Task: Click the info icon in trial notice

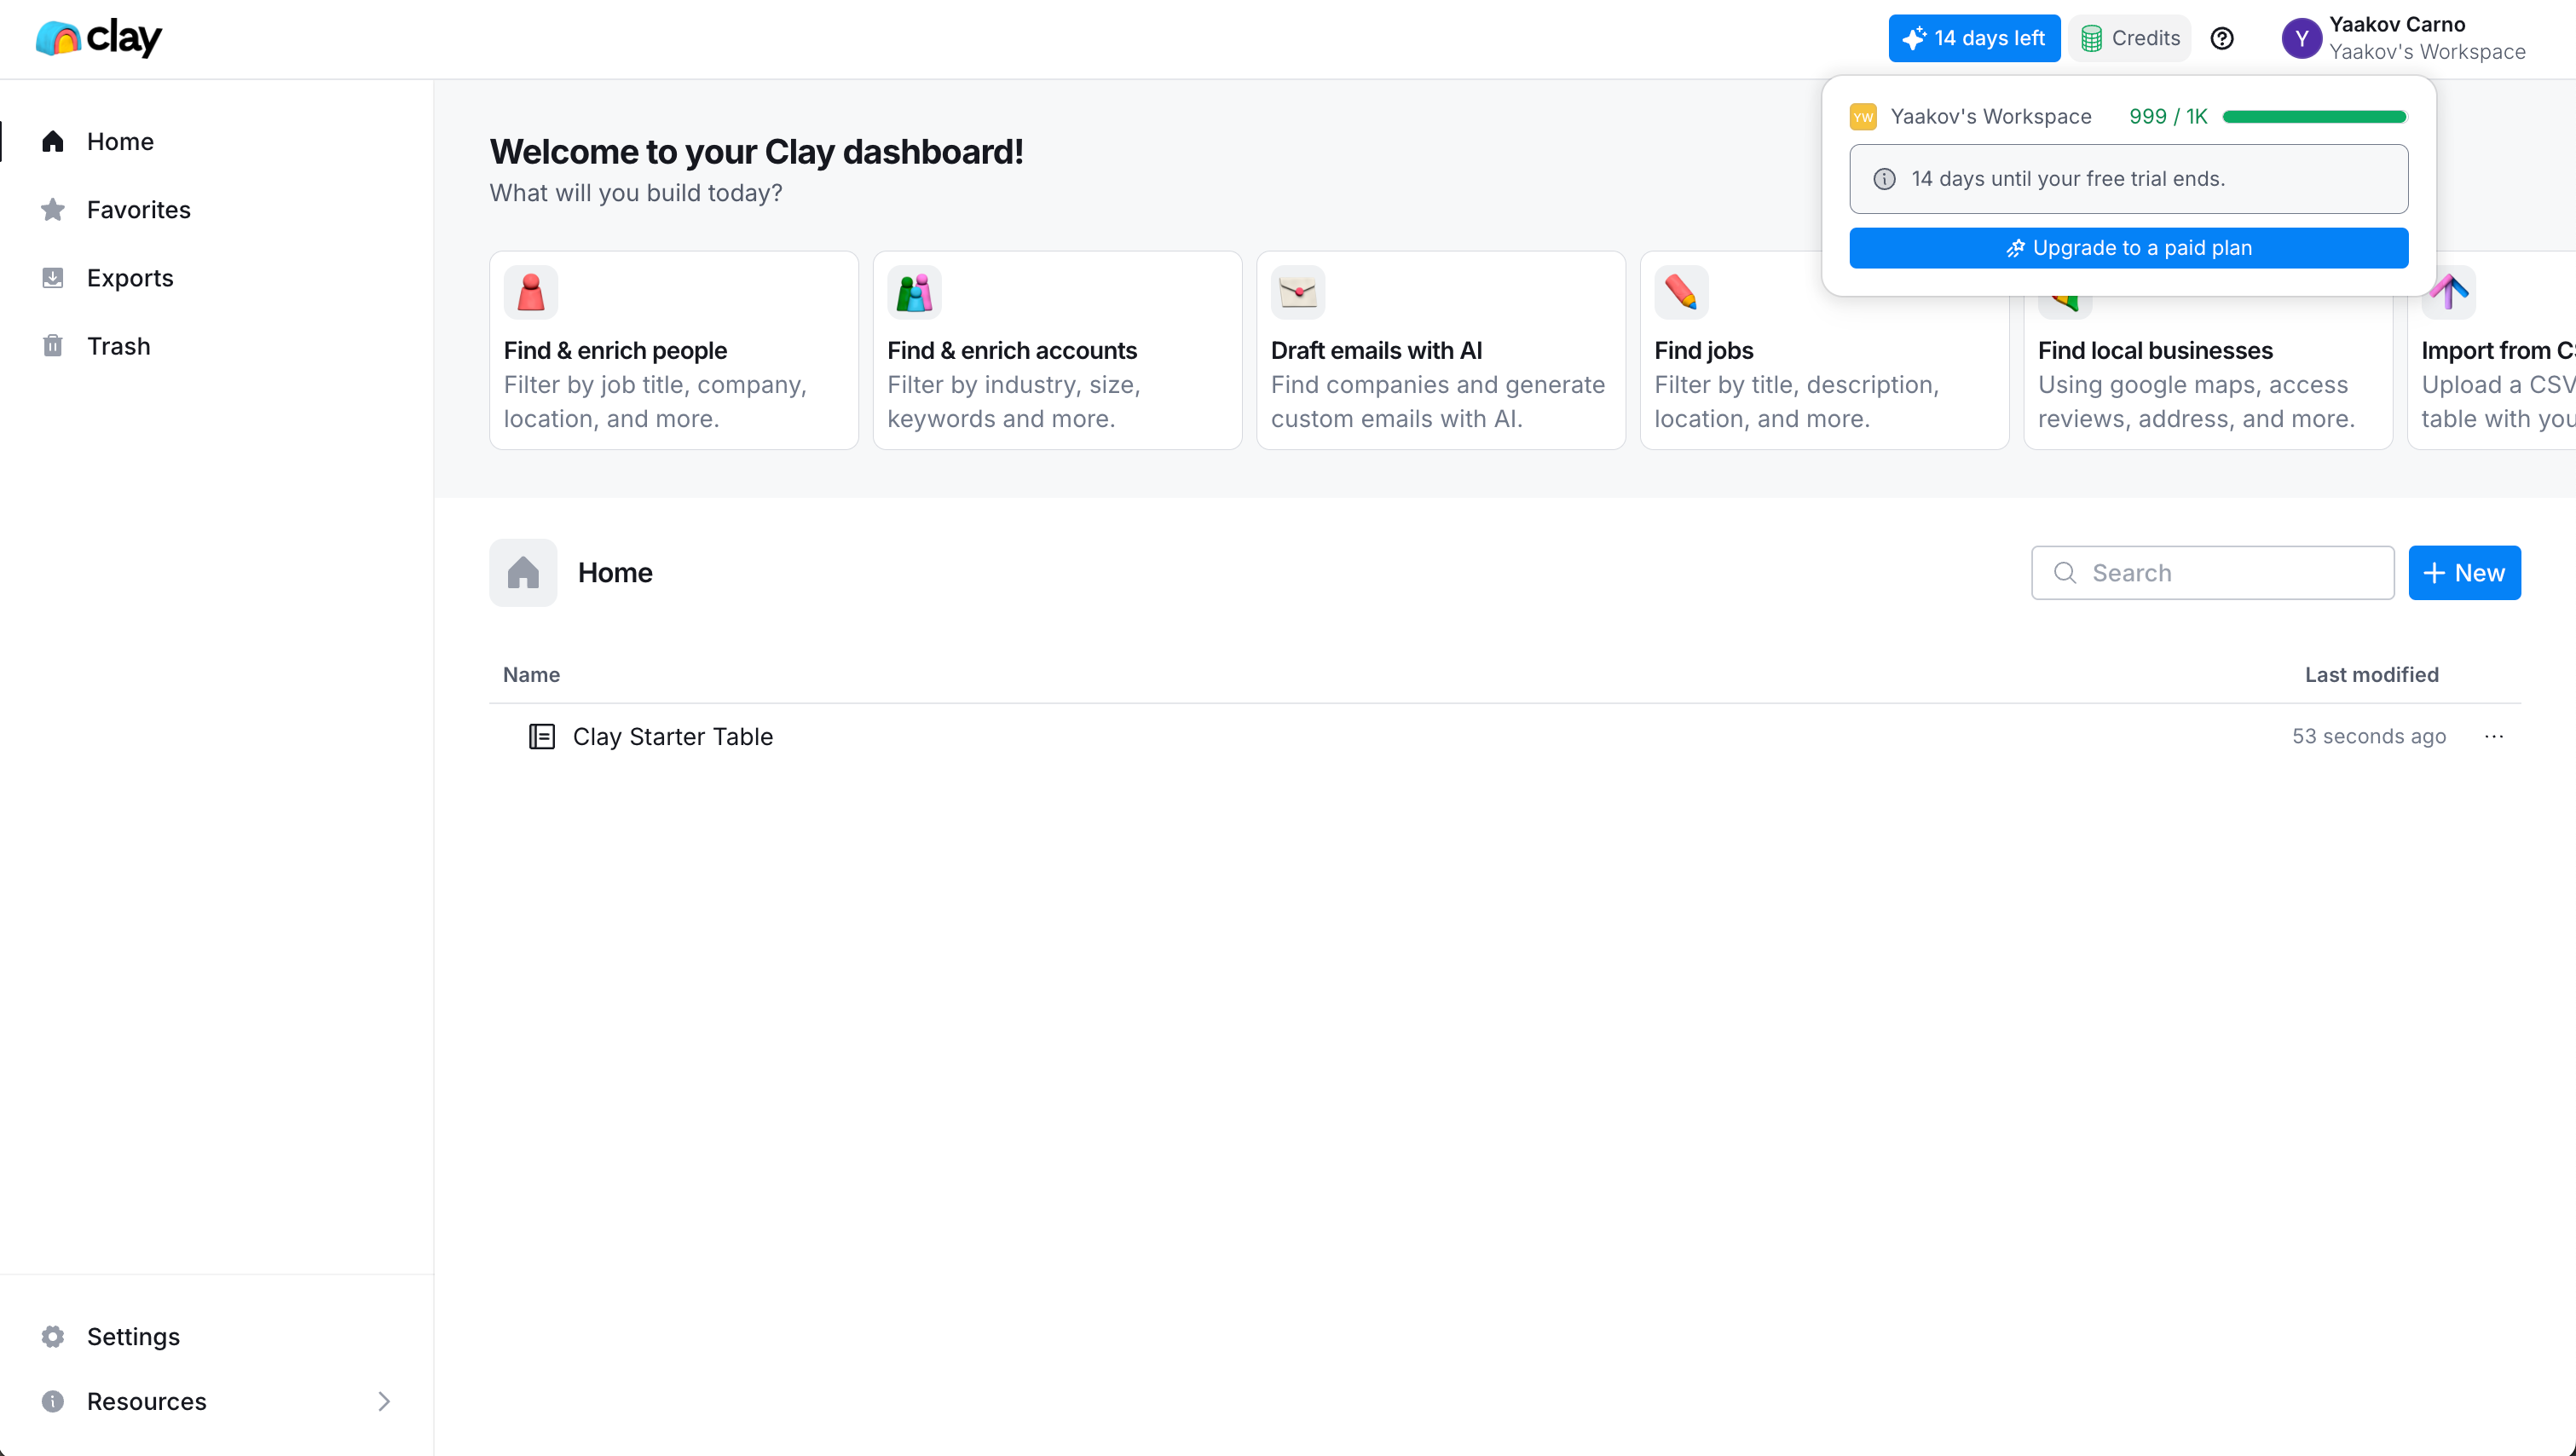Action: 1884,178
